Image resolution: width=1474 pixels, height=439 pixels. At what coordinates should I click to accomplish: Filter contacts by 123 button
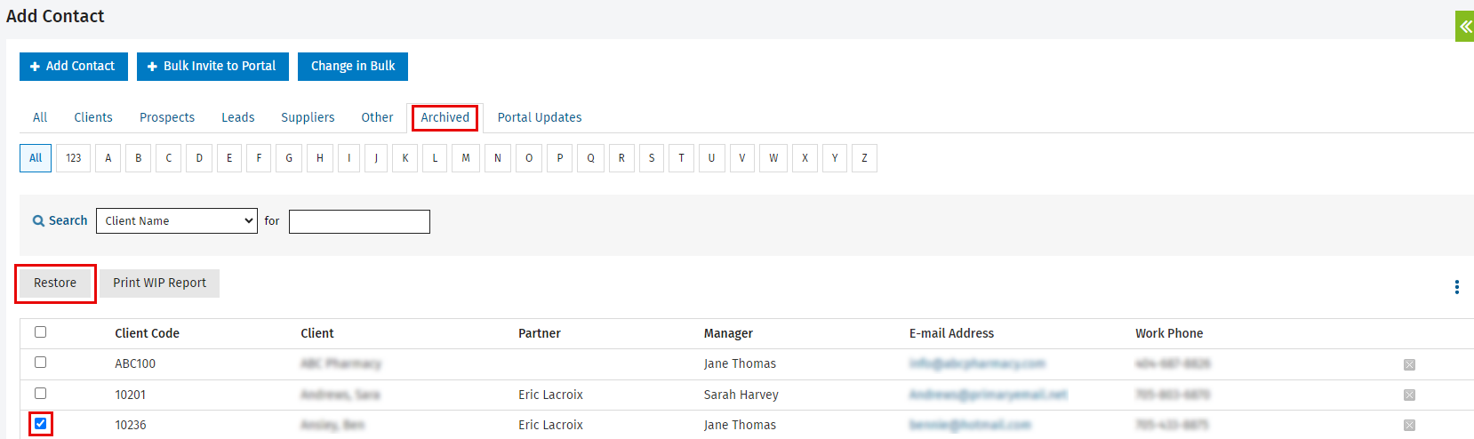(x=74, y=158)
